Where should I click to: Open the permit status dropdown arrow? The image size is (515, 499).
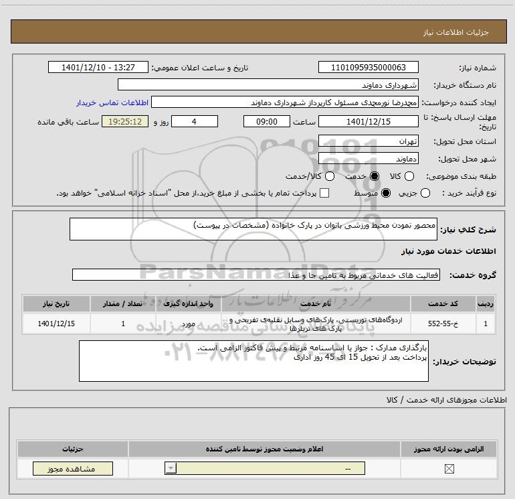pyautogui.click(x=171, y=468)
